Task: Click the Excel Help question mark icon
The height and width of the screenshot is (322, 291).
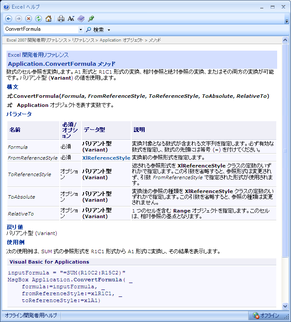Action: point(6,7)
